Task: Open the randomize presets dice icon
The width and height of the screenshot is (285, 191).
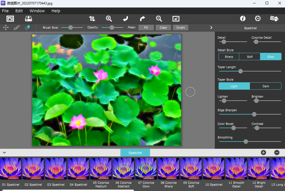Action: 274,19
